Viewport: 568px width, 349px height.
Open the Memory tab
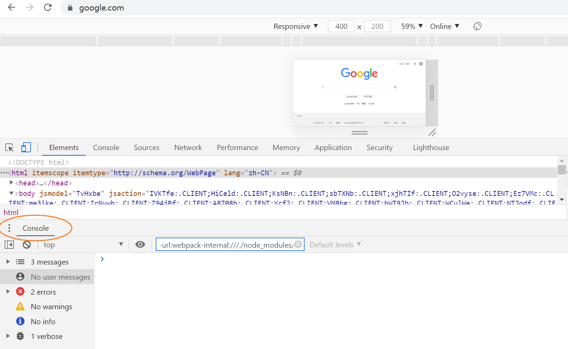[286, 147]
